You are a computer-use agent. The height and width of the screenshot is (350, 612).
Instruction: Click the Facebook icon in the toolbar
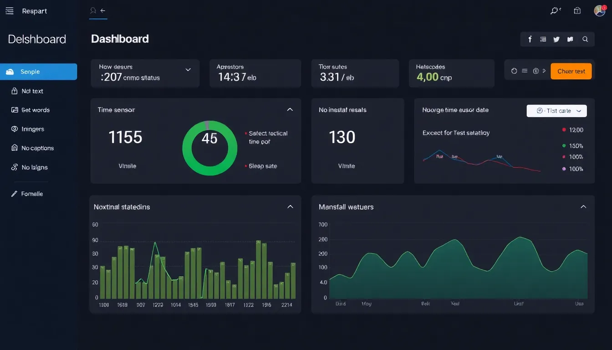point(530,39)
